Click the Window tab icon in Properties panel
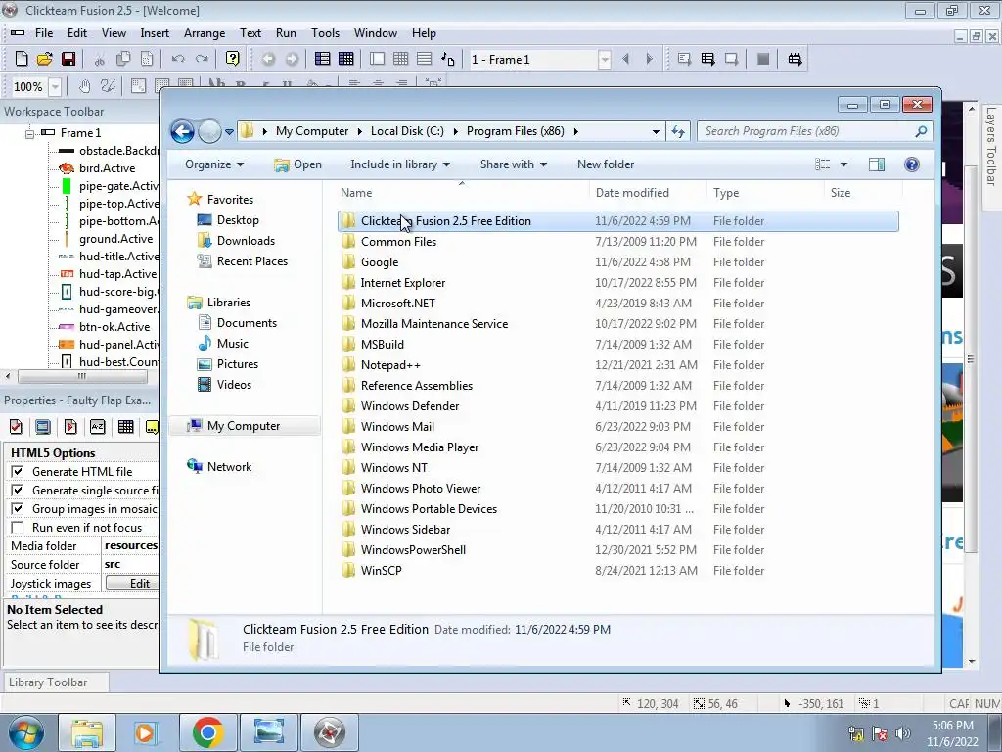1002x752 pixels. coord(43,427)
